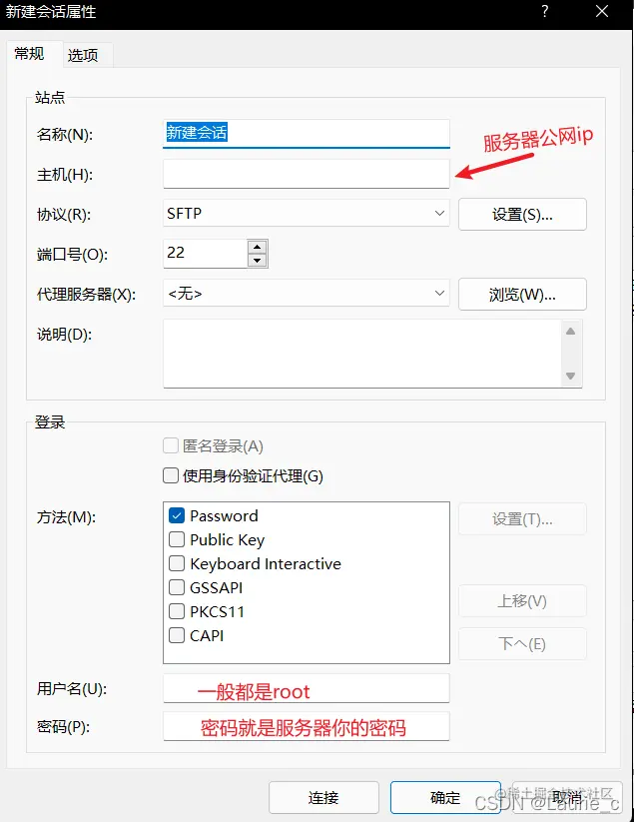Click inside the 主机(H) input field
Viewport: 634px width, 822px height.
click(x=300, y=173)
